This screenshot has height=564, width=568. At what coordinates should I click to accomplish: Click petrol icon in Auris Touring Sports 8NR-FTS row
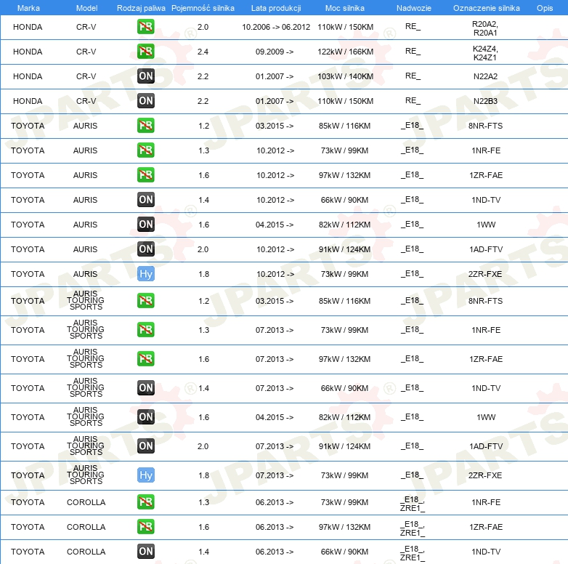click(146, 300)
